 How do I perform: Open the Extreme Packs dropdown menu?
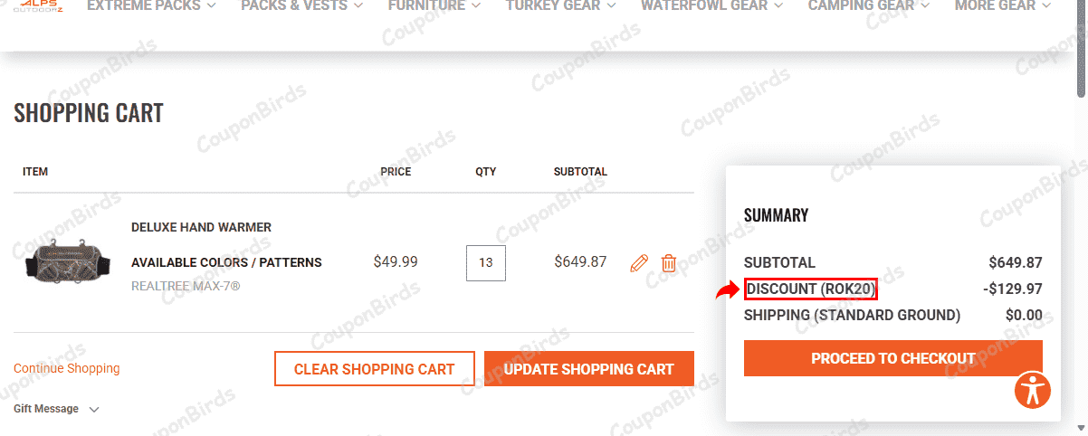click(151, 6)
